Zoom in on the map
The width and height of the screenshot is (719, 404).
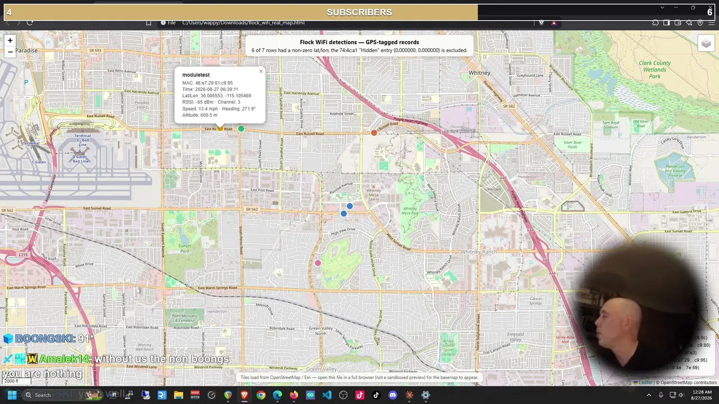(x=10, y=40)
